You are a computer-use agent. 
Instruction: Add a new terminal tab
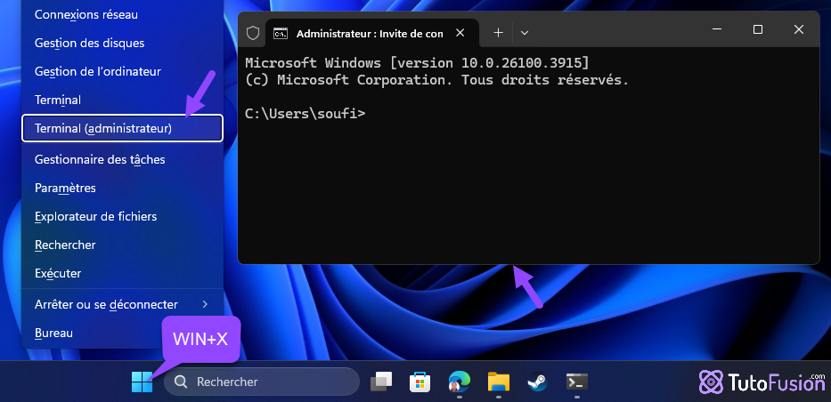tap(498, 33)
